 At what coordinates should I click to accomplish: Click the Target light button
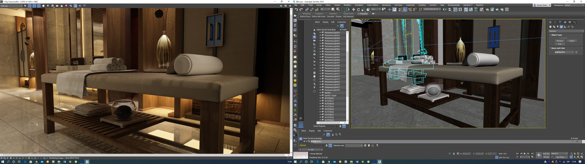[x=571, y=41]
